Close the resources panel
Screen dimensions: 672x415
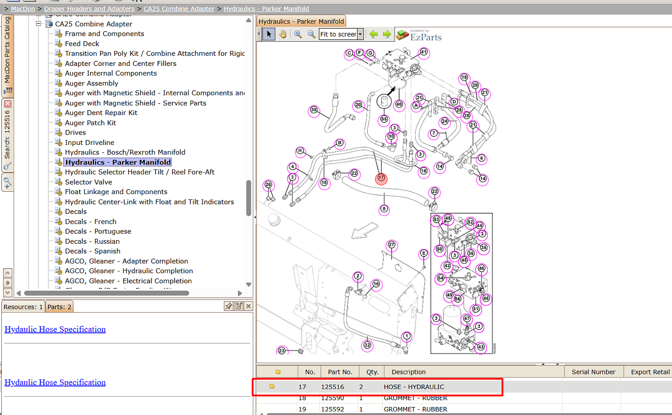[x=249, y=306]
